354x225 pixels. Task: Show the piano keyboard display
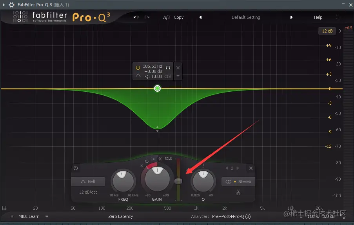click(4, 208)
